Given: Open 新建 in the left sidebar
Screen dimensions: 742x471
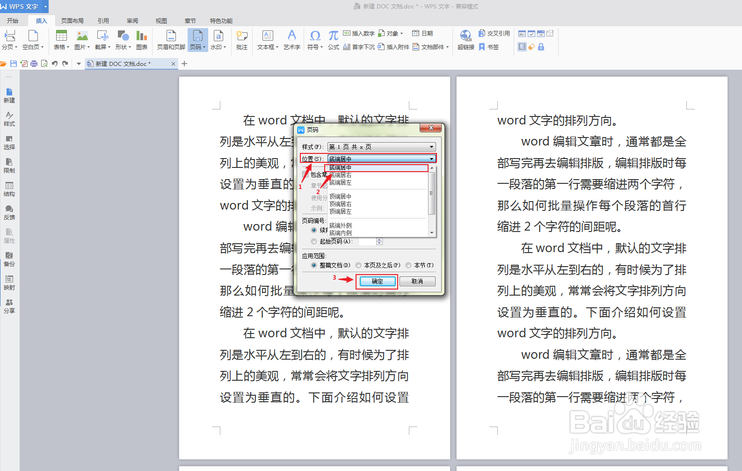Looking at the screenshot, I should (x=9, y=96).
